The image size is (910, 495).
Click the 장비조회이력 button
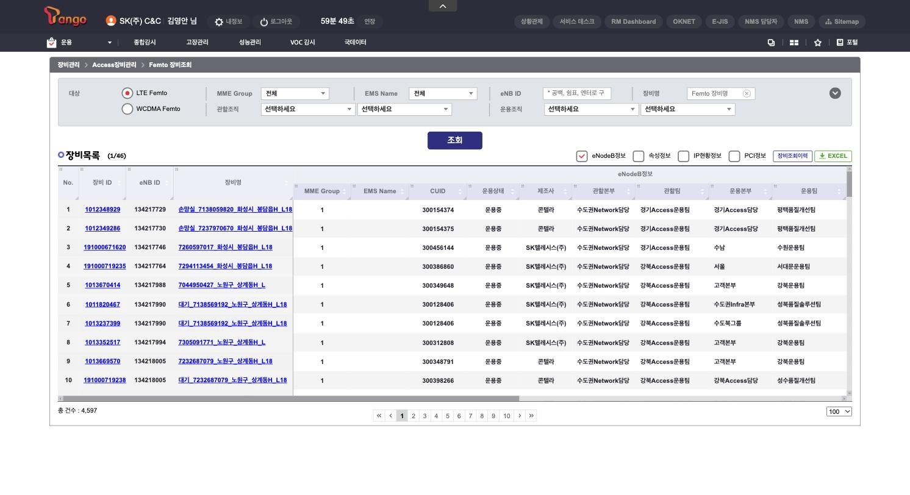pyautogui.click(x=792, y=156)
